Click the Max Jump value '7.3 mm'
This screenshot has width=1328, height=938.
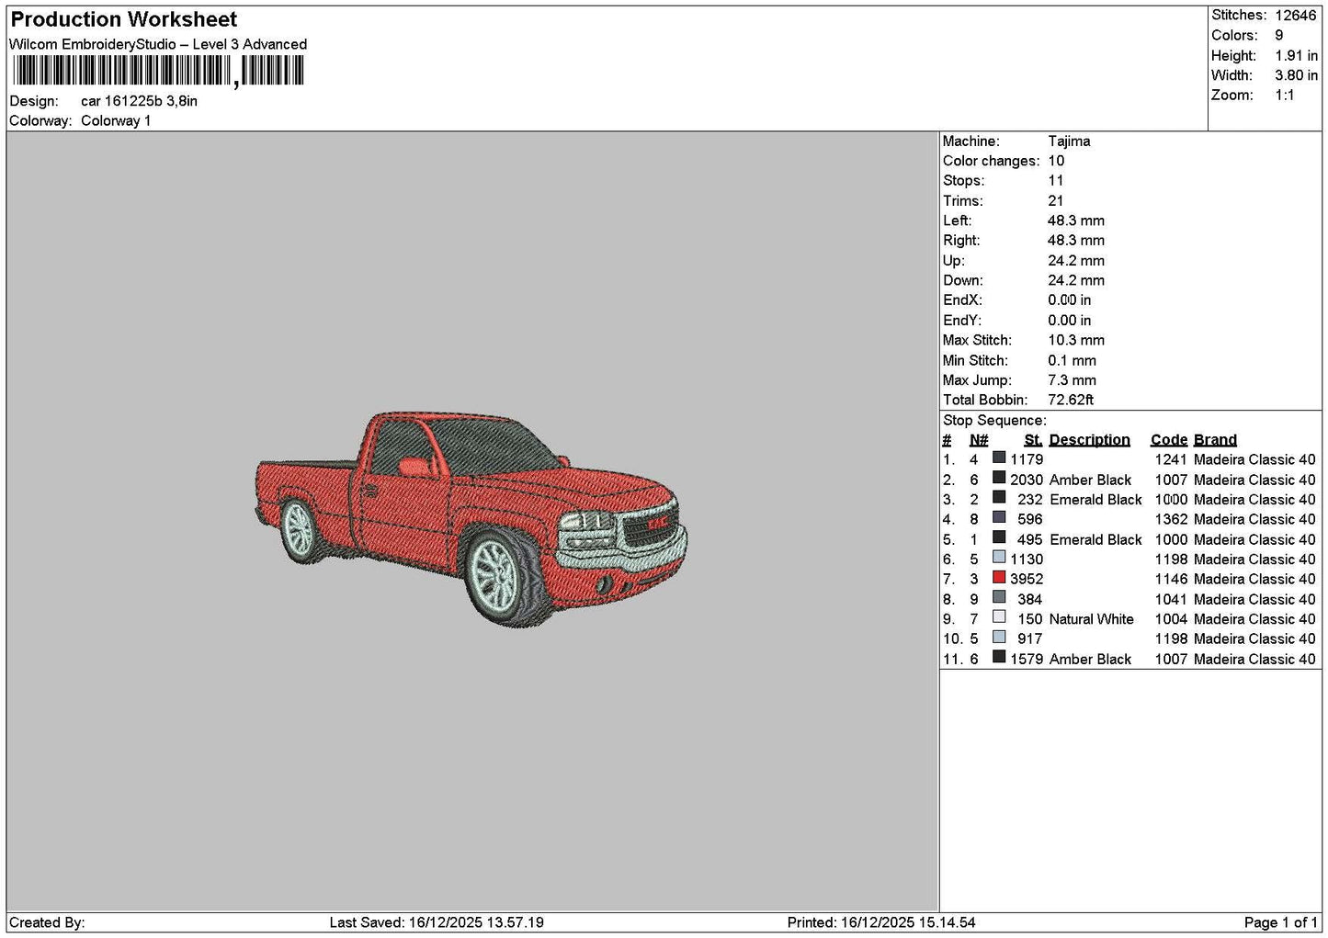point(1072,380)
